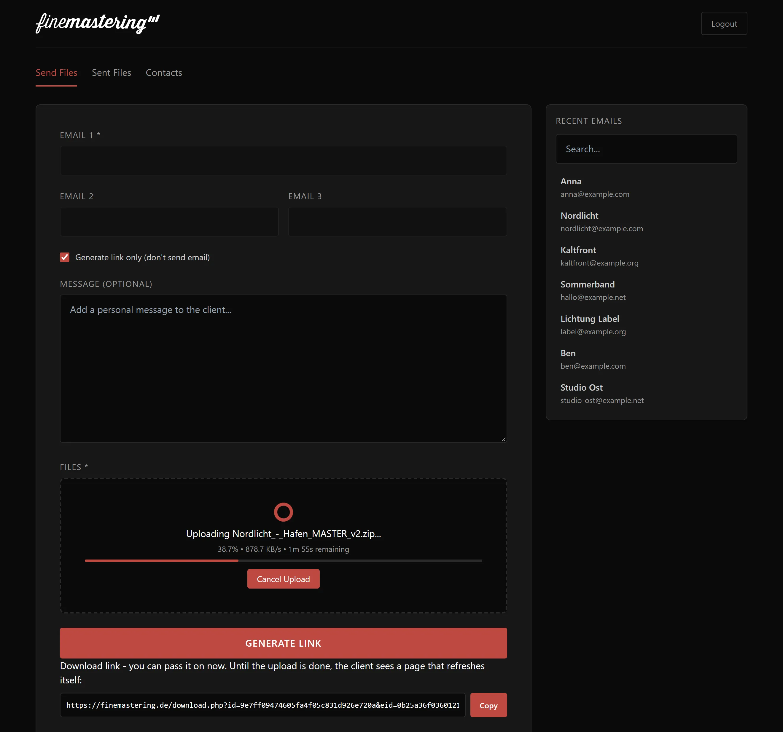
Task: Select the download link URL field
Action: (x=262, y=705)
